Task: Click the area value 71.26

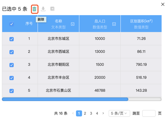Action: [141, 39]
